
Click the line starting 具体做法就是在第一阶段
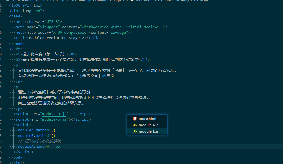coord(97,70)
